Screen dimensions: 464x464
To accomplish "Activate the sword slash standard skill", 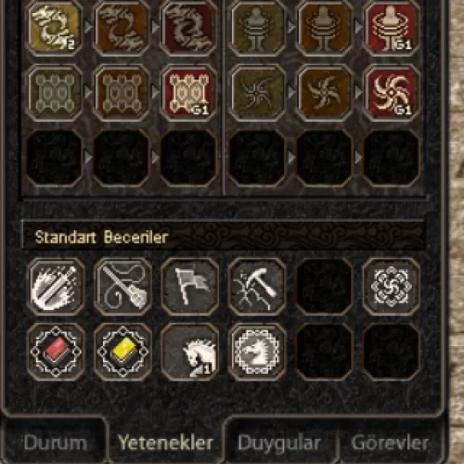I will click(56, 287).
